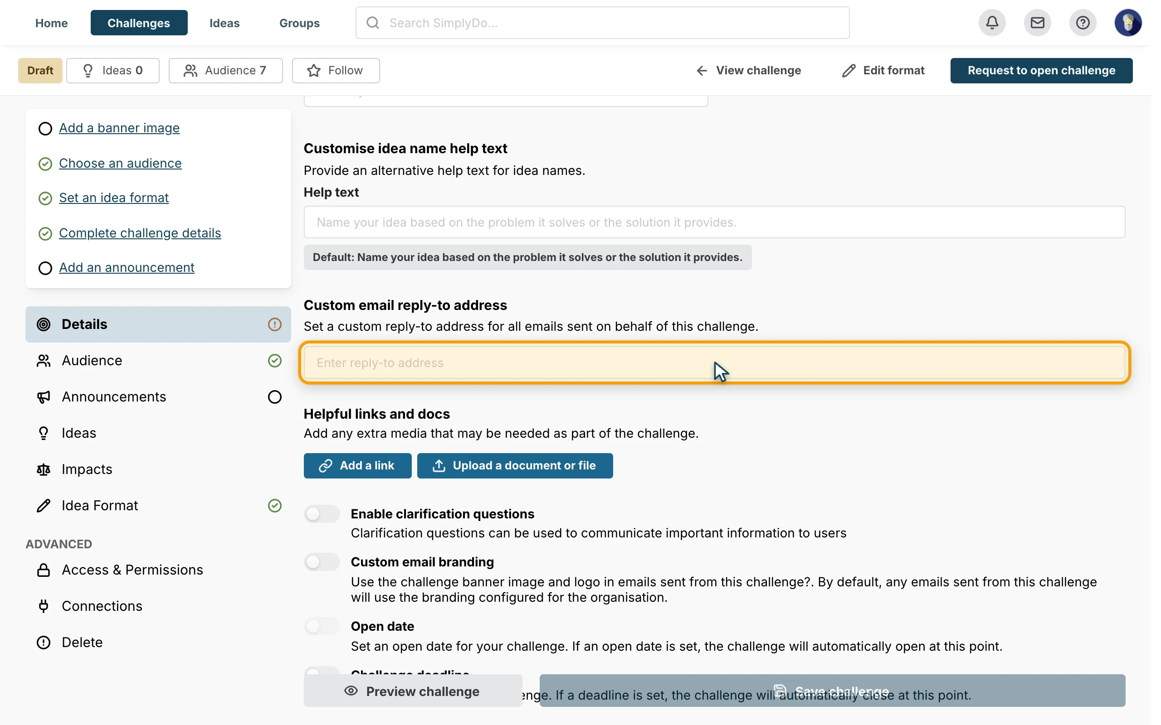Click Add a banner image checklist circle

point(45,129)
